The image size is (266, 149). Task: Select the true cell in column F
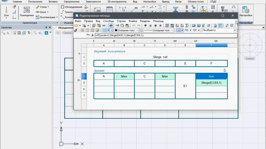[x=212, y=76]
